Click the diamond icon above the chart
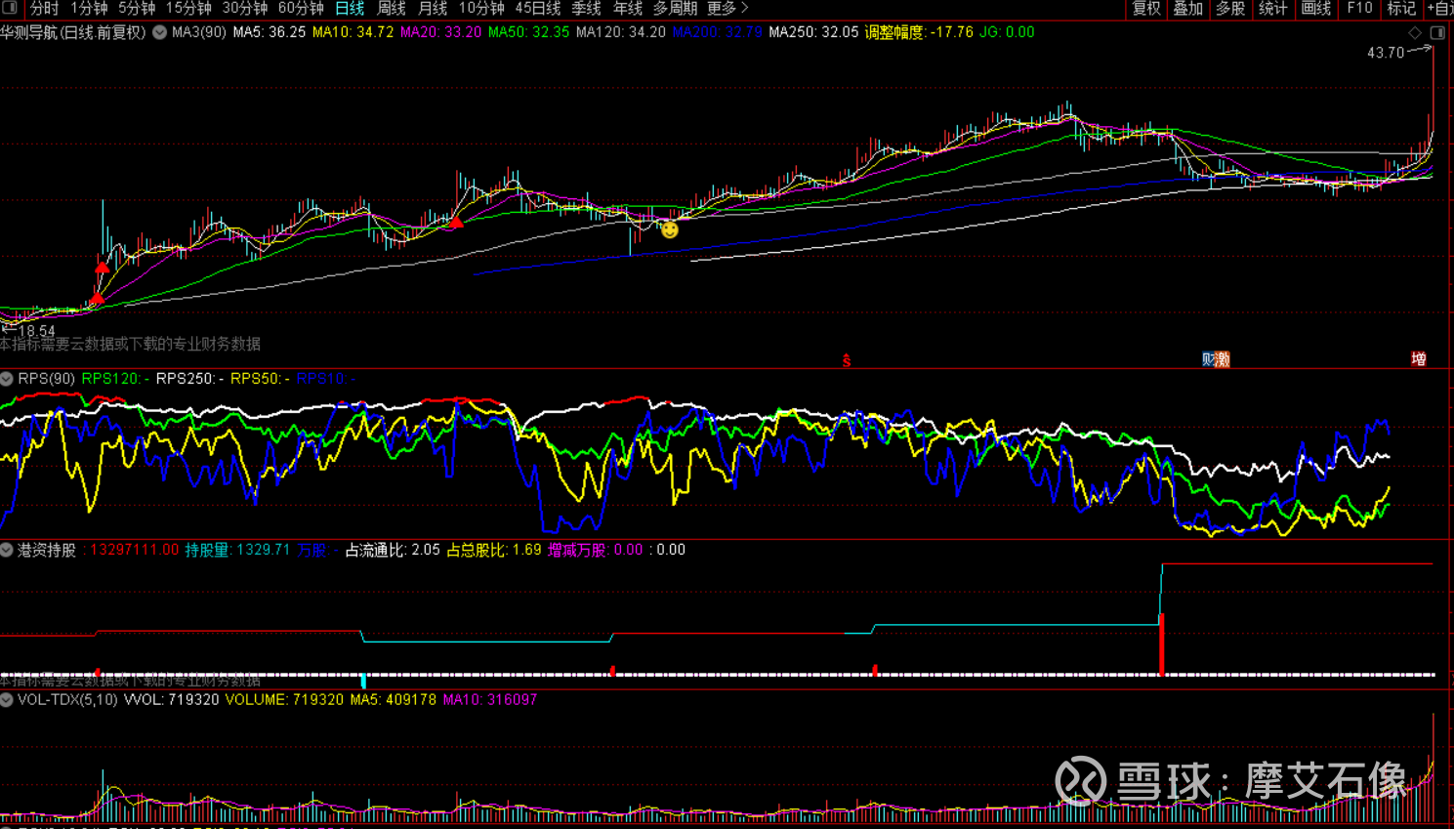 pyautogui.click(x=1415, y=32)
